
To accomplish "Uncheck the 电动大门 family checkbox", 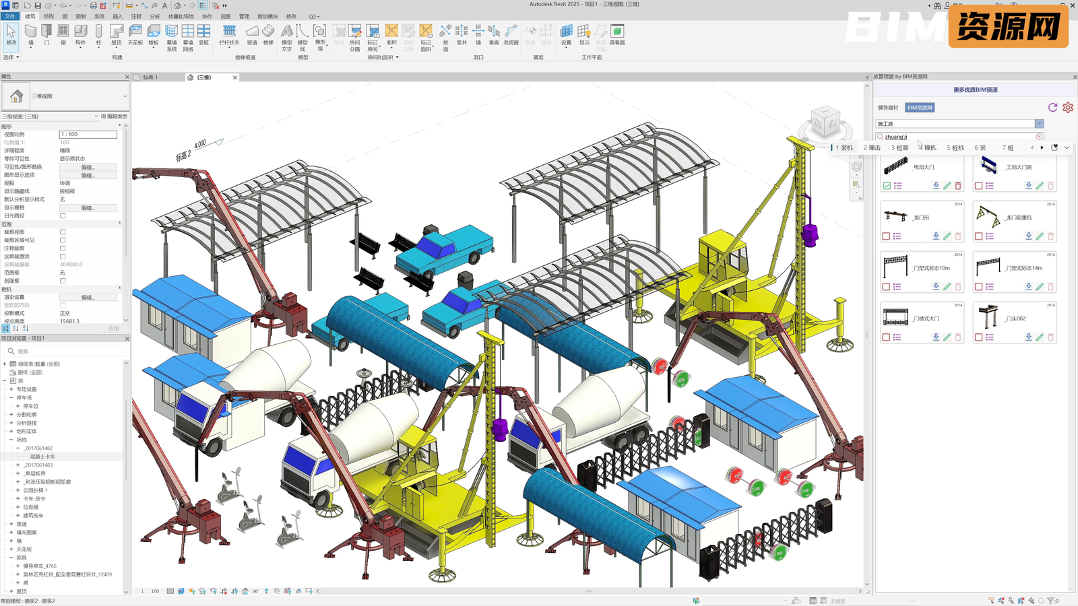I will click(x=887, y=186).
